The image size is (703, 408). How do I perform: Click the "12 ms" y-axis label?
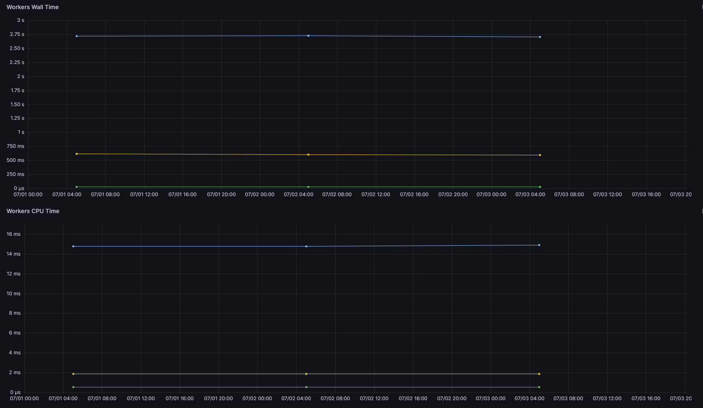[x=14, y=274]
